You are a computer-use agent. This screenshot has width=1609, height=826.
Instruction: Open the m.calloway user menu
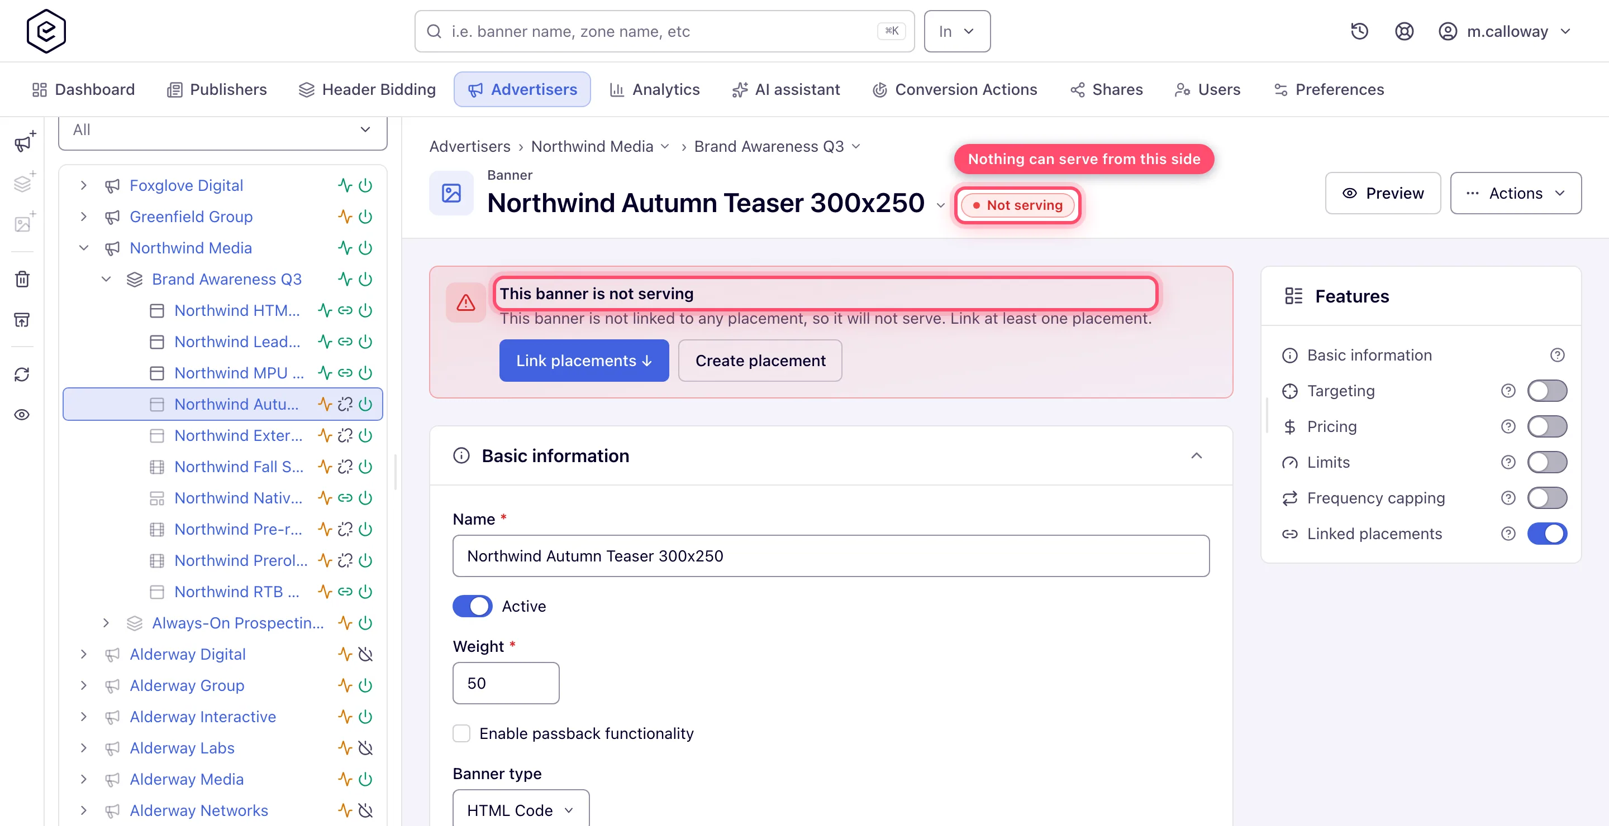(1505, 31)
